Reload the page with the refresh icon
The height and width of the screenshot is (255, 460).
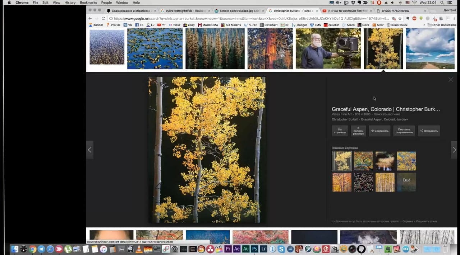pos(103,19)
